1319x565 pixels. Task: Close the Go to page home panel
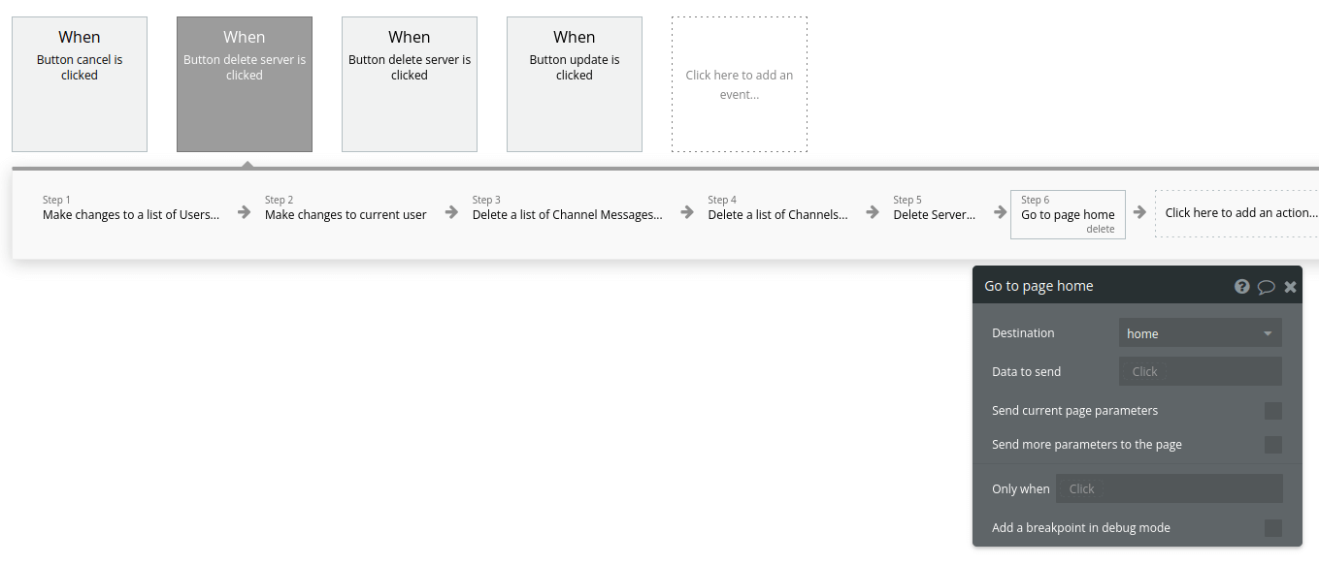pyautogui.click(x=1290, y=287)
